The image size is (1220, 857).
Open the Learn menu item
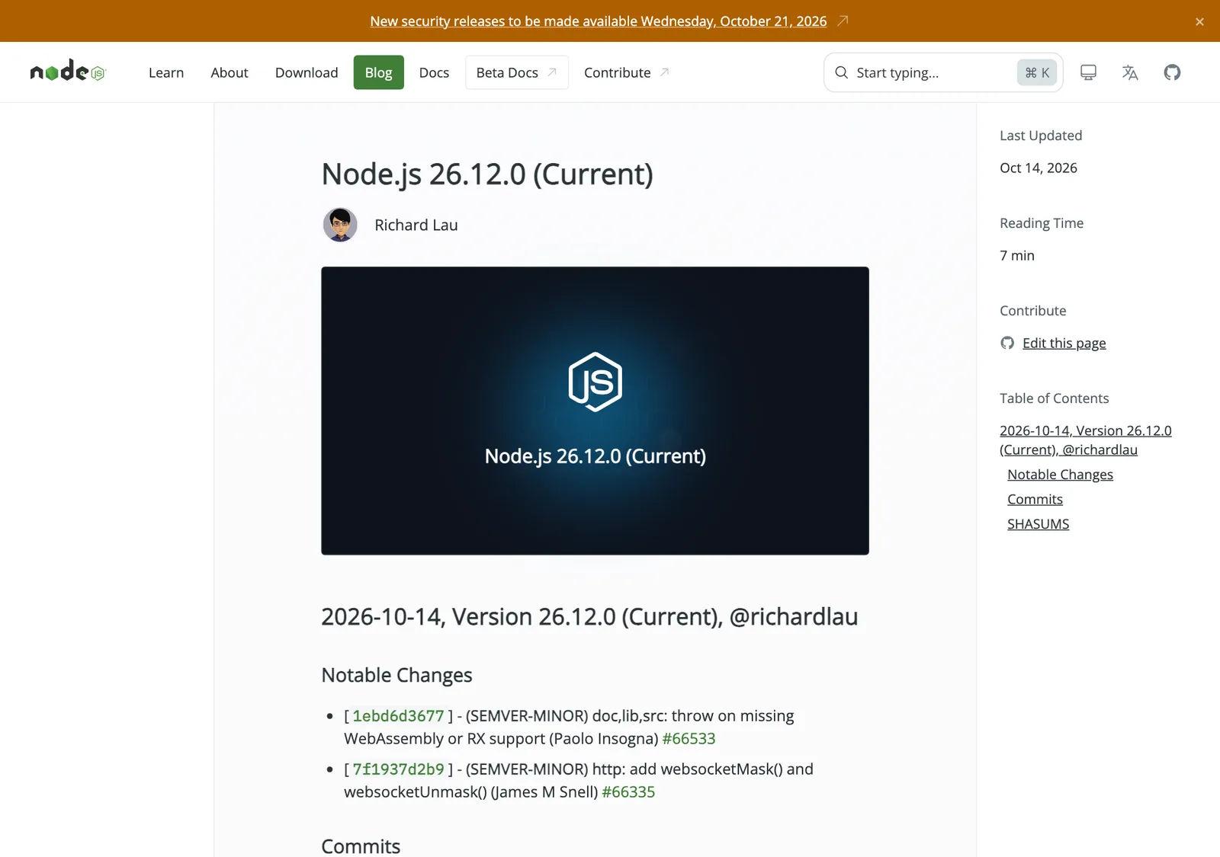166,72
